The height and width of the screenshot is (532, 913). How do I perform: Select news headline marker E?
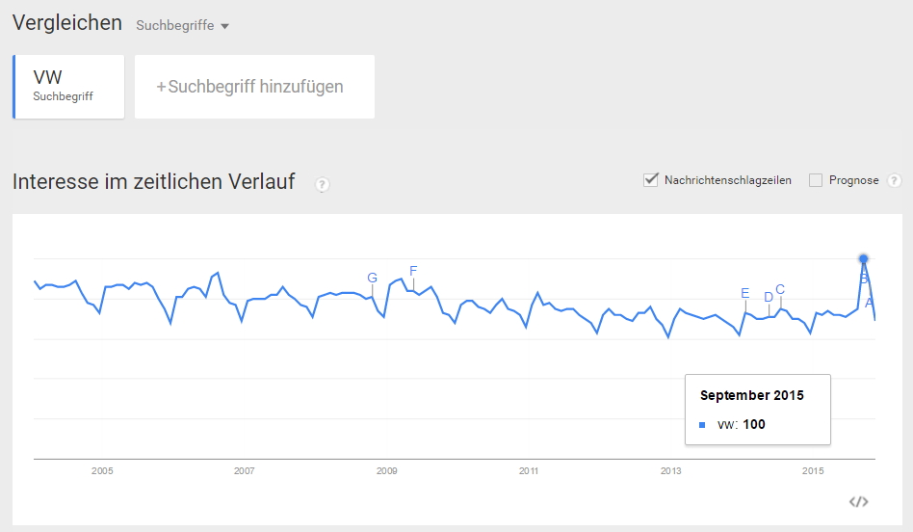pyautogui.click(x=744, y=293)
